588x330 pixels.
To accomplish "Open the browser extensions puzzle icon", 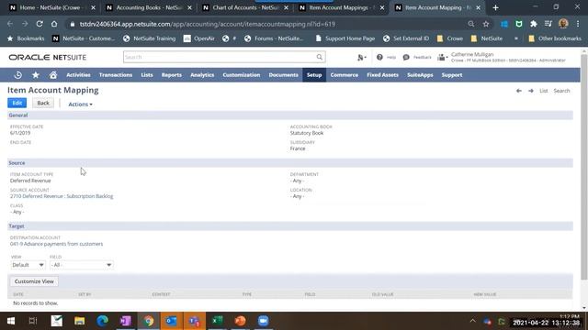I will pos(534,24).
